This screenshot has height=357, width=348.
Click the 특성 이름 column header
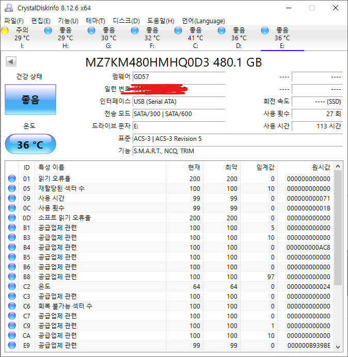click(x=100, y=167)
